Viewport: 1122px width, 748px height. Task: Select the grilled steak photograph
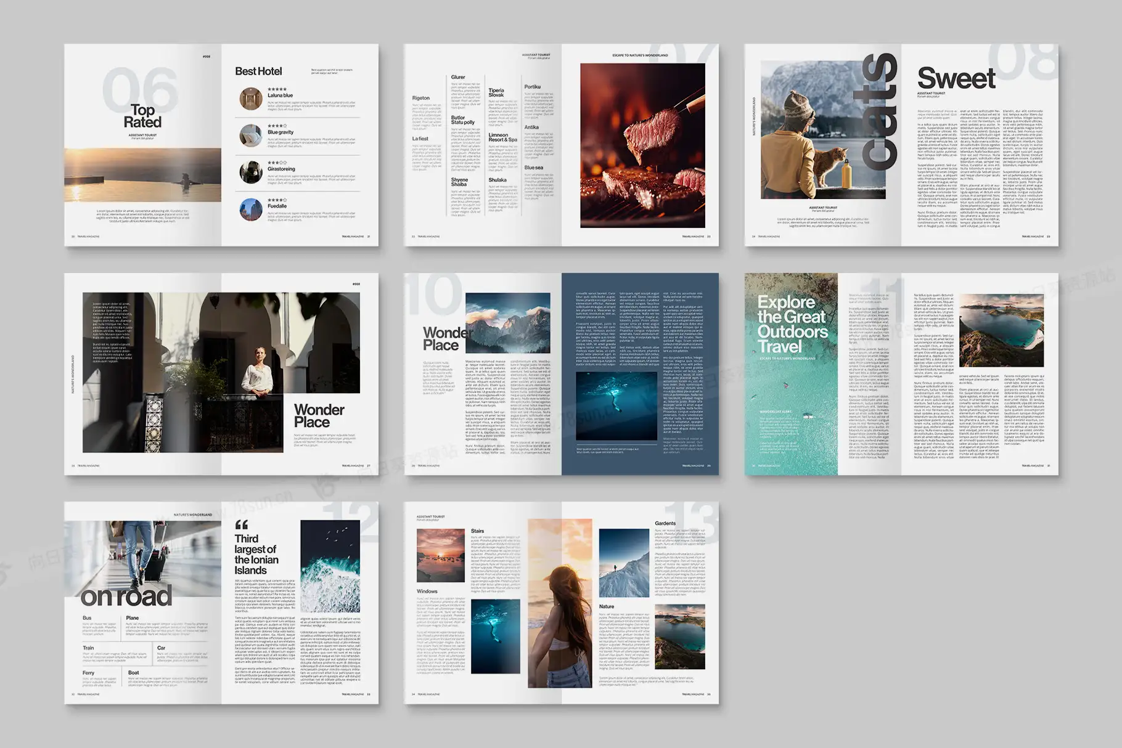[642, 145]
